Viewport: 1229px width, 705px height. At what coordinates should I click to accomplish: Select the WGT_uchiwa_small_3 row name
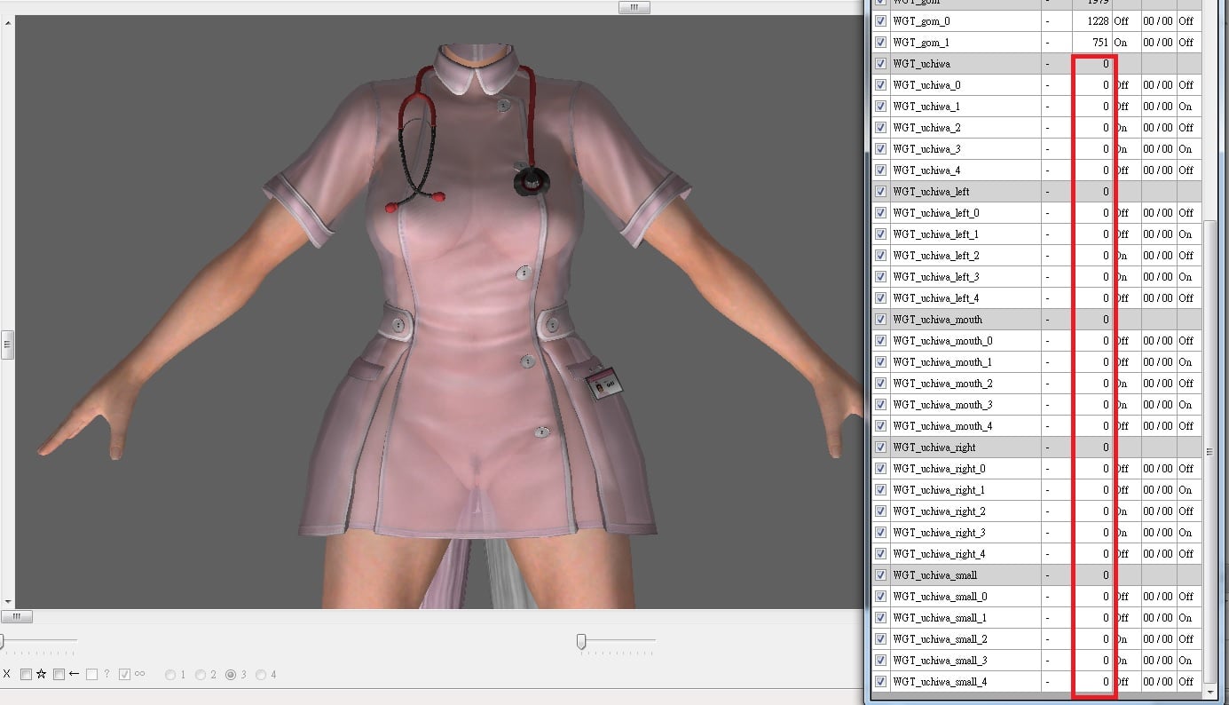tap(940, 661)
